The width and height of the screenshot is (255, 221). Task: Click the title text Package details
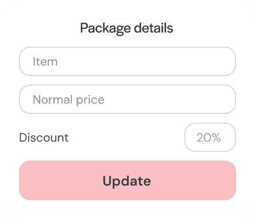pyautogui.click(x=126, y=28)
